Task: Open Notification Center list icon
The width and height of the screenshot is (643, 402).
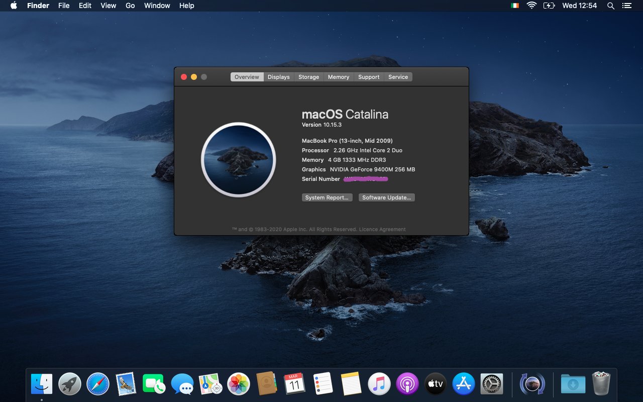Action: (x=626, y=6)
